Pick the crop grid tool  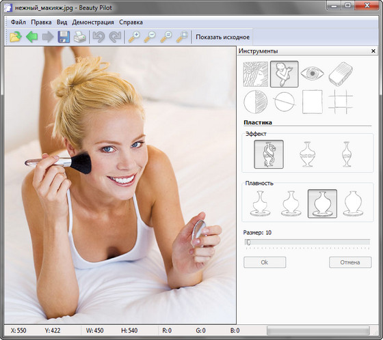[341, 102]
